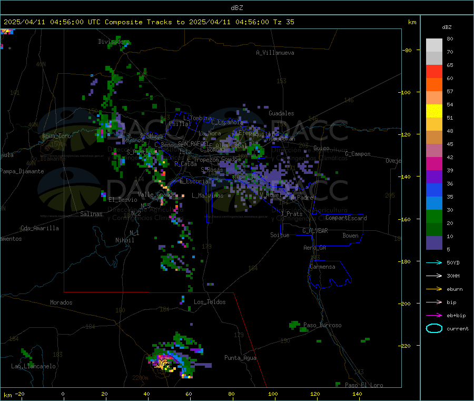Click the Los_Toldos map label
Screen dimensions: 474x401
click(x=210, y=302)
